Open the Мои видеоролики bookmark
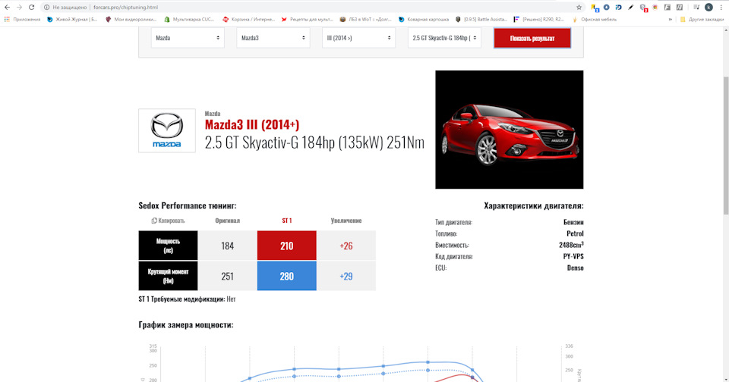Screen dimensions: 729x382 131,20
